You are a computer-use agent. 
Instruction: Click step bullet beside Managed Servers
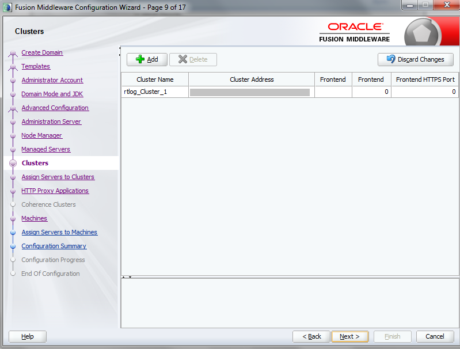coord(13,149)
